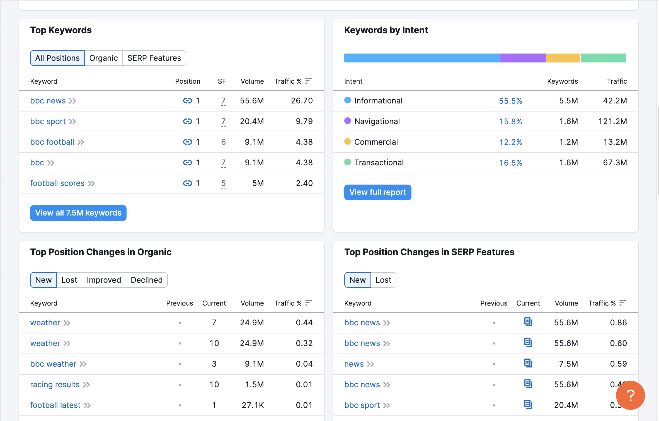
Task: Select the SERP Features tab
Action: click(154, 58)
